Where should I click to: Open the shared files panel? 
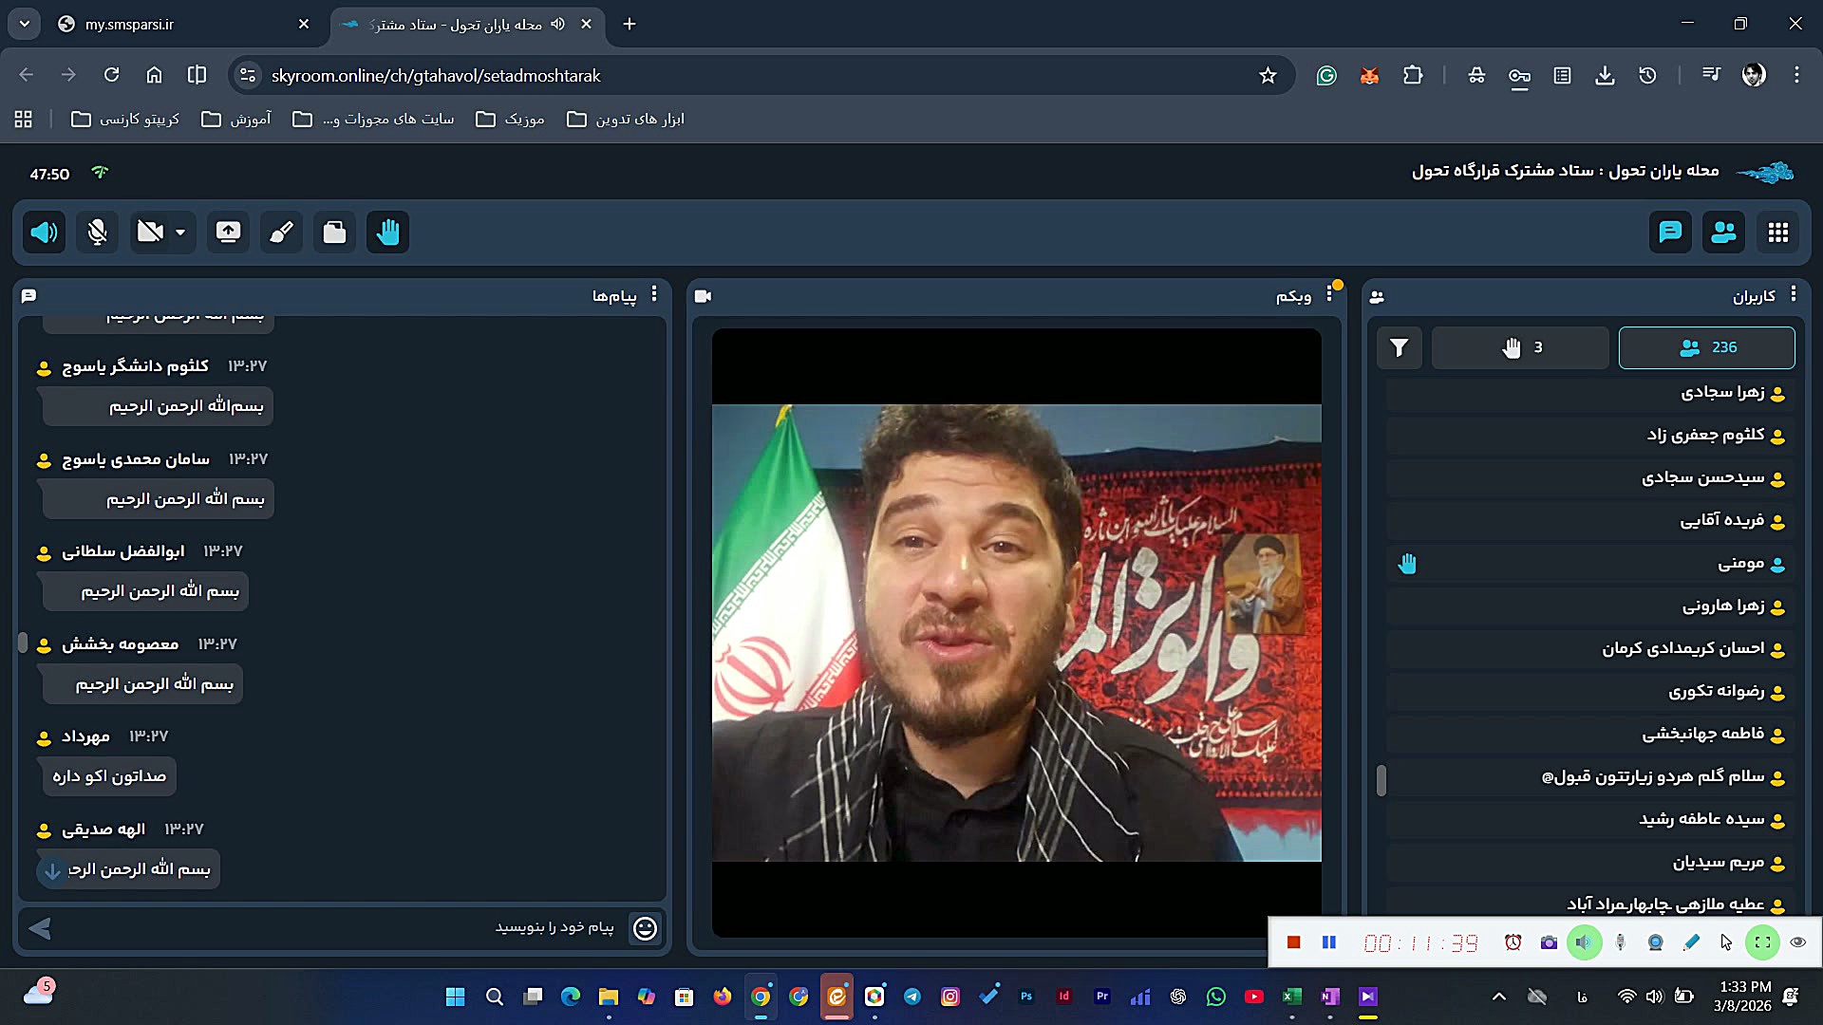pyautogui.click(x=334, y=233)
